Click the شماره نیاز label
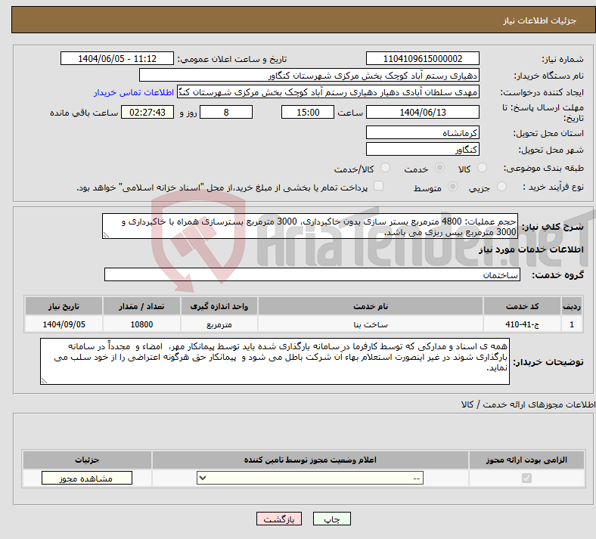 [563, 59]
